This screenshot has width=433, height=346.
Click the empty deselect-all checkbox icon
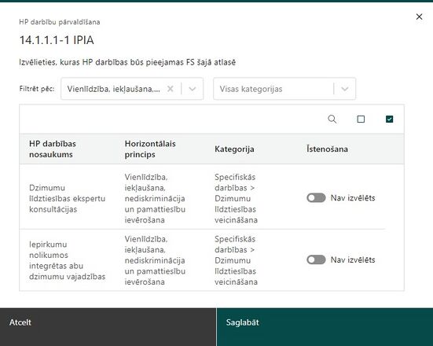point(361,119)
